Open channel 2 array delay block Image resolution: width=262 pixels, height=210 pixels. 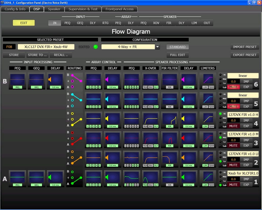click(x=113, y=159)
